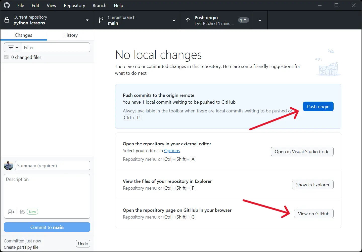Open the Edit menu
The width and height of the screenshot is (362, 252).
pyautogui.click(x=35, y=5)
